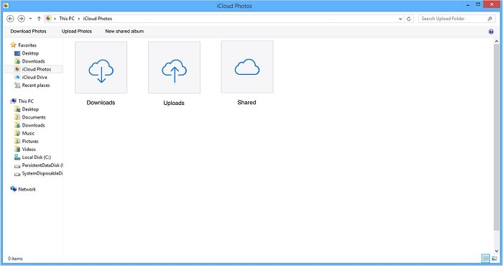Open the blue help question mark icon
Screen dimensions: 503x266
(x=491, y=32)
